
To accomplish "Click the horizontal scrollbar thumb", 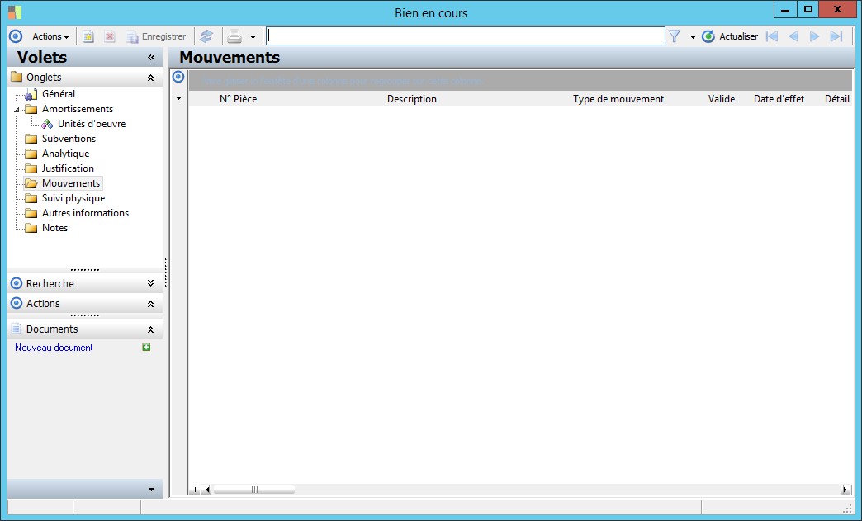I will coord(254,490).
